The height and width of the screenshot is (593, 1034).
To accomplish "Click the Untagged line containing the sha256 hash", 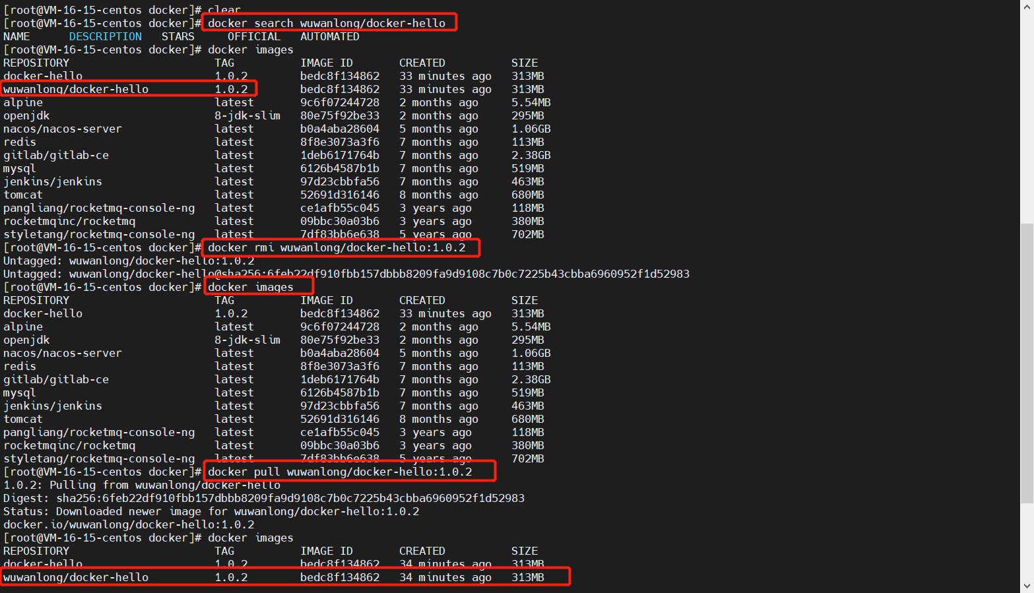I will [346, 274].
